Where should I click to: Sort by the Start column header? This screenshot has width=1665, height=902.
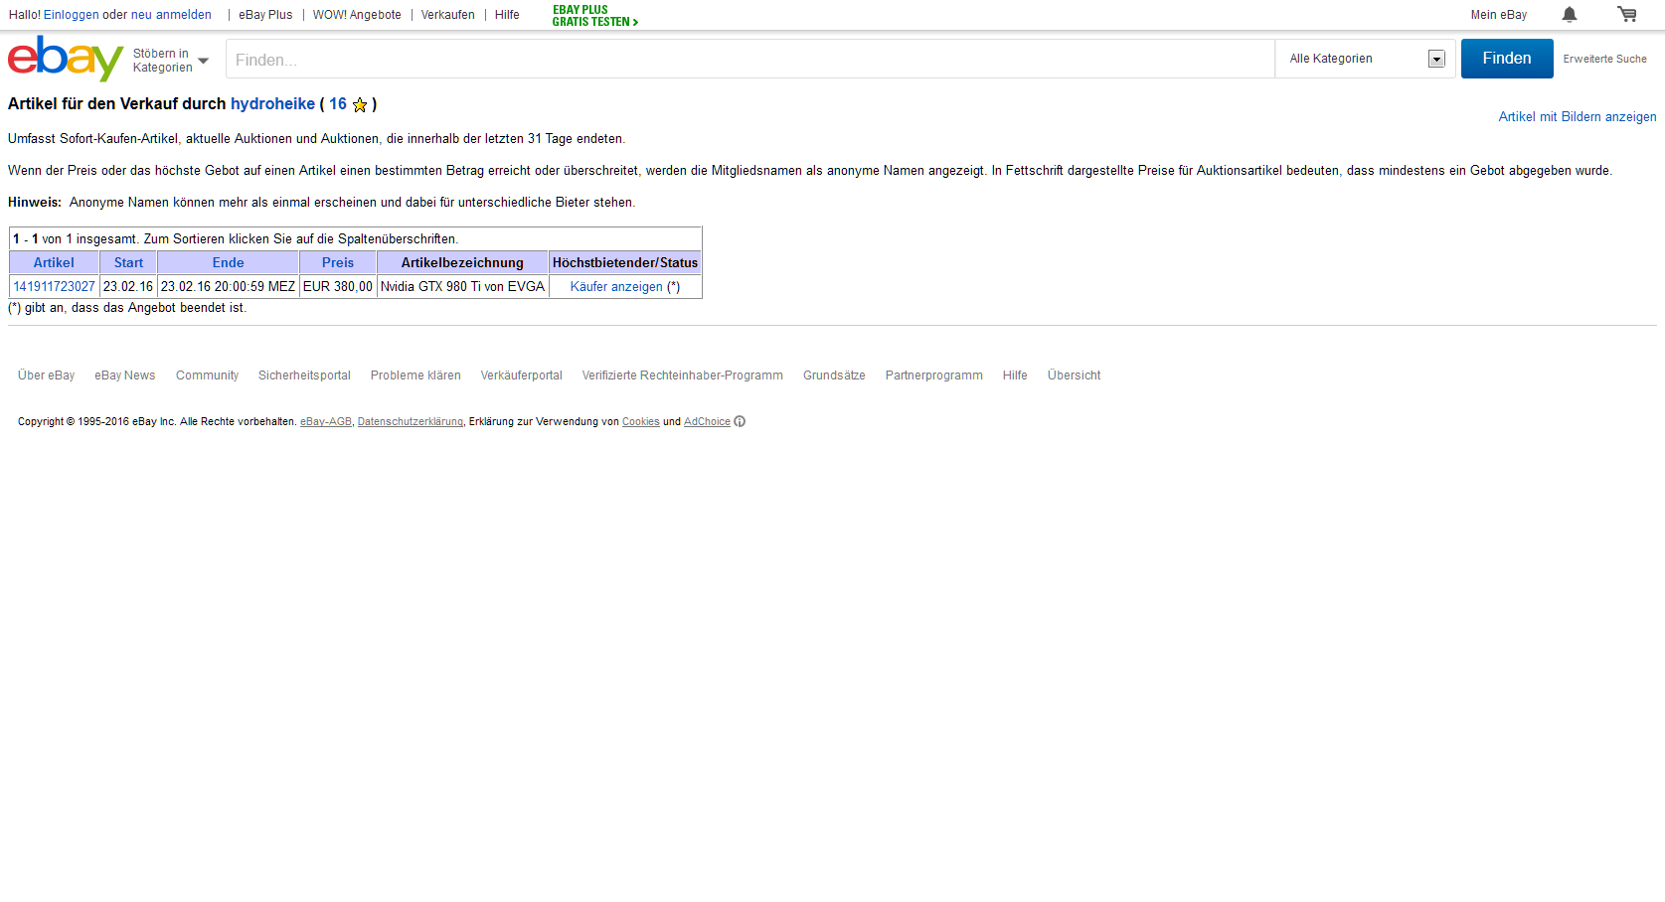pyautogui.click(x=128, y=263)
